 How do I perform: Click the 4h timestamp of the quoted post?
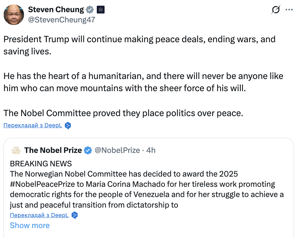(x=151, y=150)
